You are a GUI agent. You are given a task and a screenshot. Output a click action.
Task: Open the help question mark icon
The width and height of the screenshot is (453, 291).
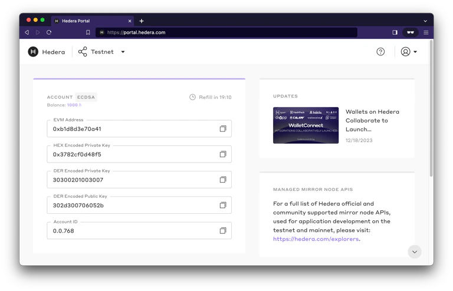coord(380,52)
